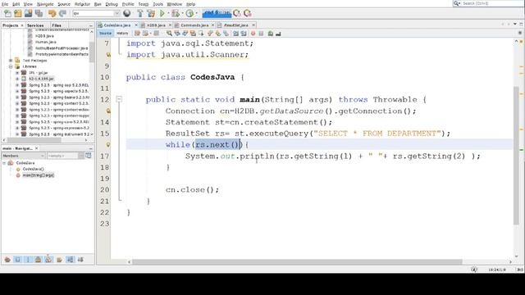Viewport: 525px width, 295px height.
Task: Click the warning hint bulb on line 16
Action: pos(108,144)
